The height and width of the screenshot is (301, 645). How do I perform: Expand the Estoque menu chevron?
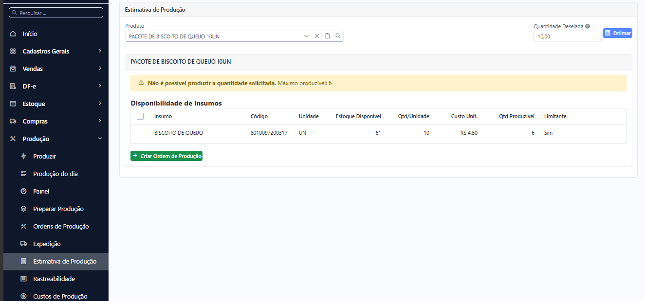tap(100, 103)
